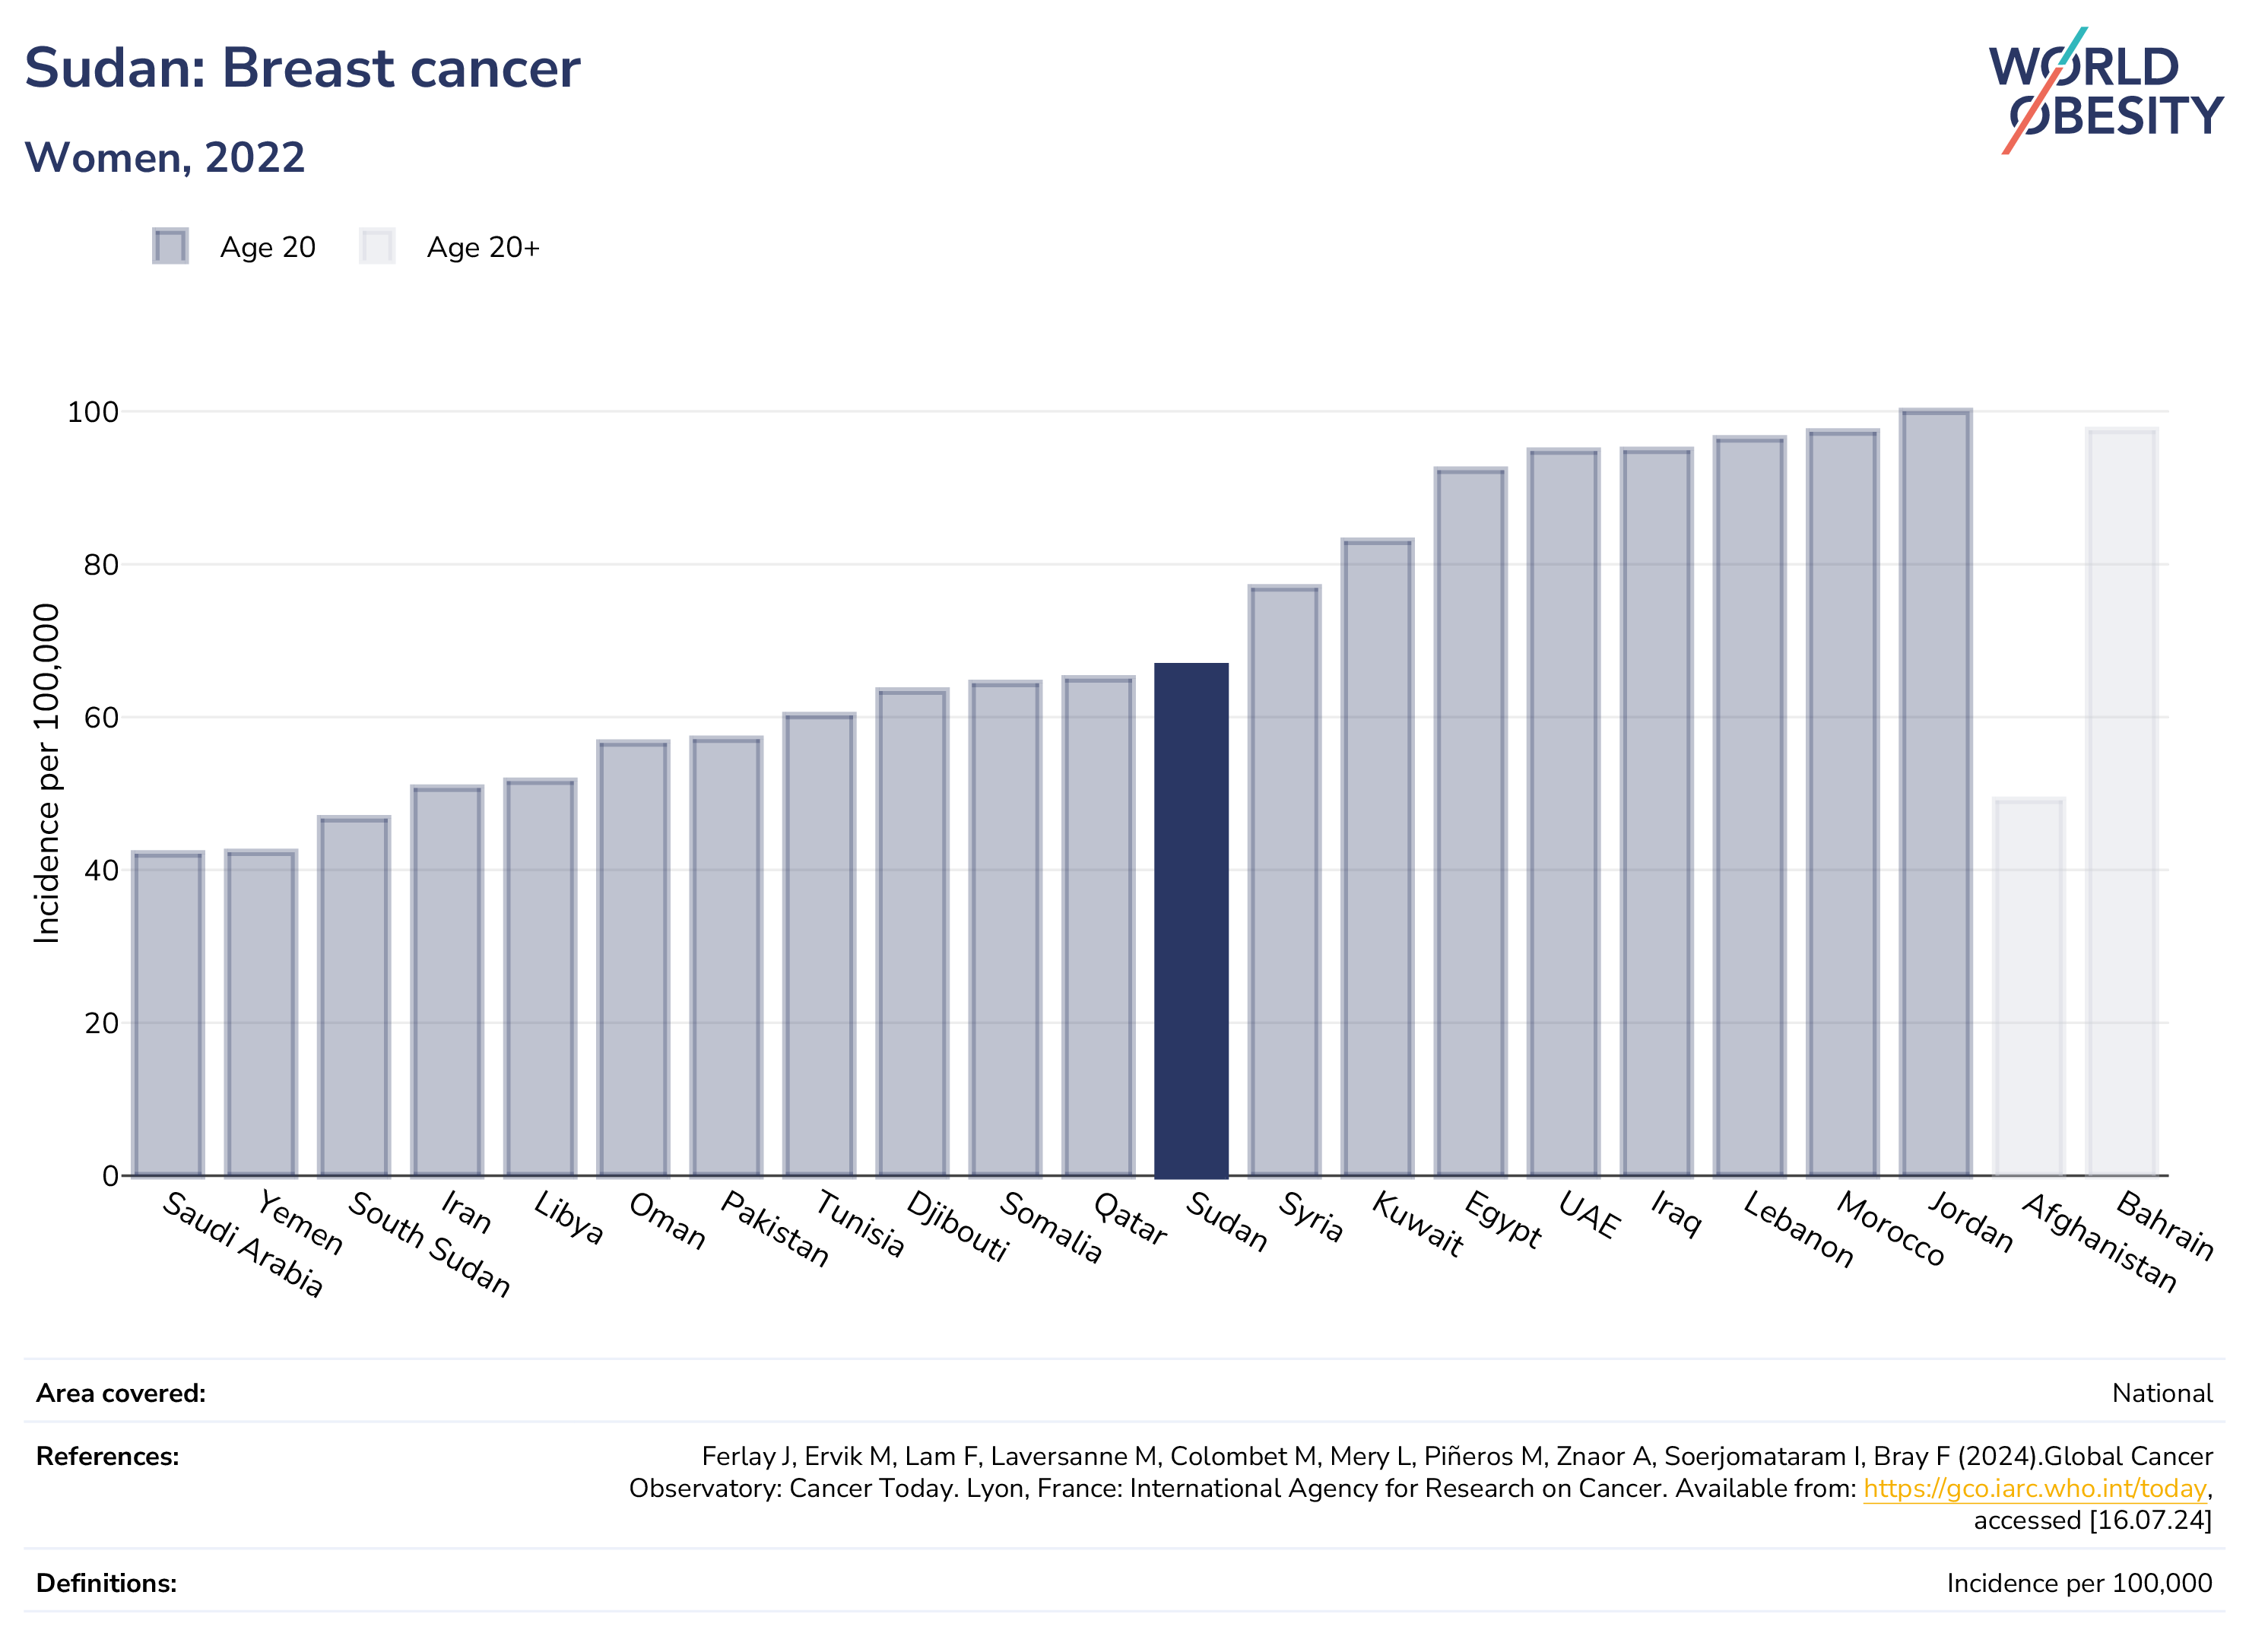This screenshot has height=1652, width=2249.
Task: Click the Saudi Arabia bar
Action: [168, 1014]
